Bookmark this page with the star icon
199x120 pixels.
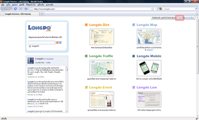pyautogui.click(x=152, y=9)
